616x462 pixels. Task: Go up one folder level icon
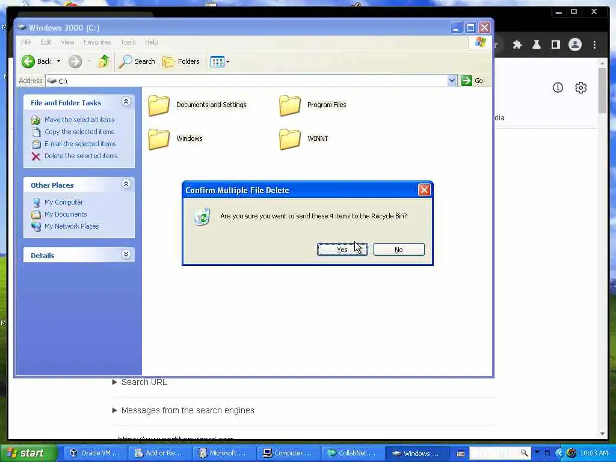click(x=104, y=61)
